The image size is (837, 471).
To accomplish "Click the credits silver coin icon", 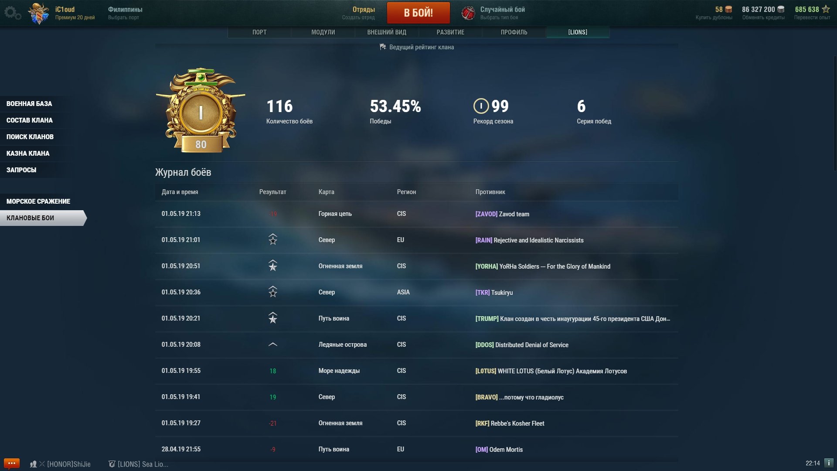I will [x=781, y=9].
